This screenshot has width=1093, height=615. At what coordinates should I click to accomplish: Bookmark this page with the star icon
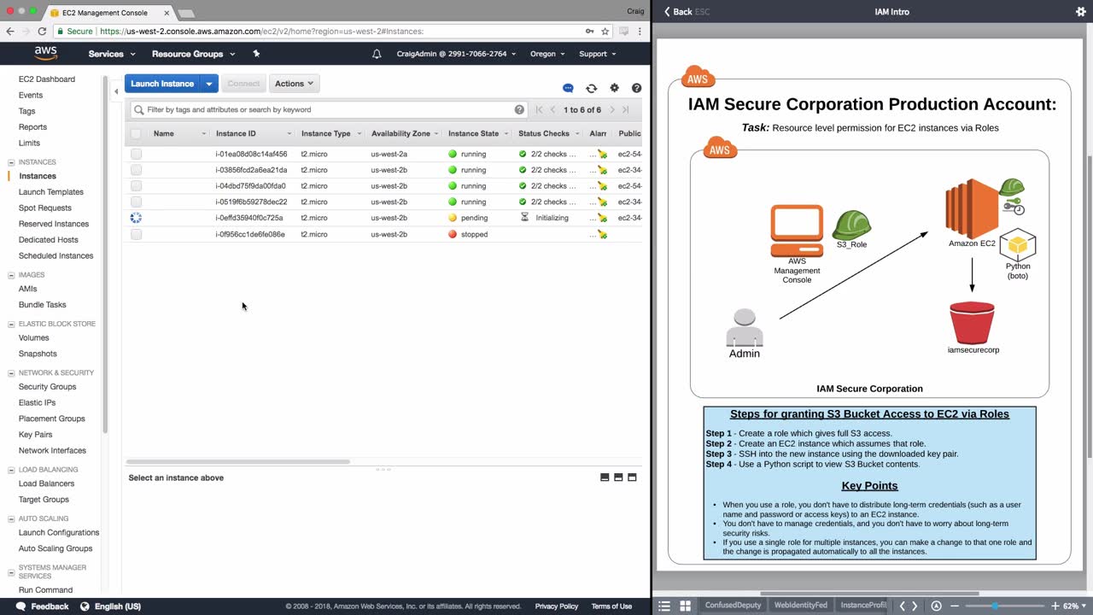click(605, 32)
